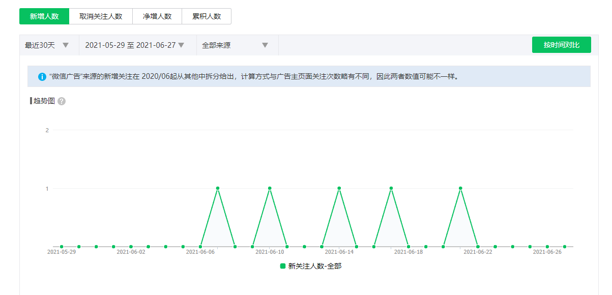Click the 新关注人数-全部 legend label text
Image resolution: width=612 pixels, height=295 pixels.
[314, 266]
